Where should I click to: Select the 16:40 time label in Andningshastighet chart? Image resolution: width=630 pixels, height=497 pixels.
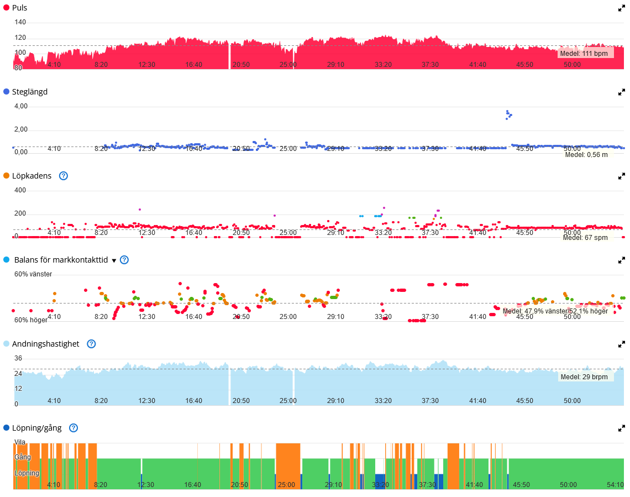(193, 401)
